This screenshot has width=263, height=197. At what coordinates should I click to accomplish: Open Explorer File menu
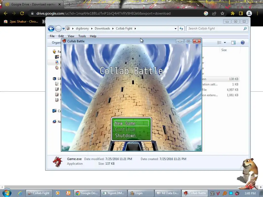pos(52,36)
